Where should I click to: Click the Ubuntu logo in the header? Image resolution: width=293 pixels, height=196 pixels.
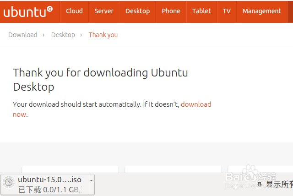coord(28,11)
